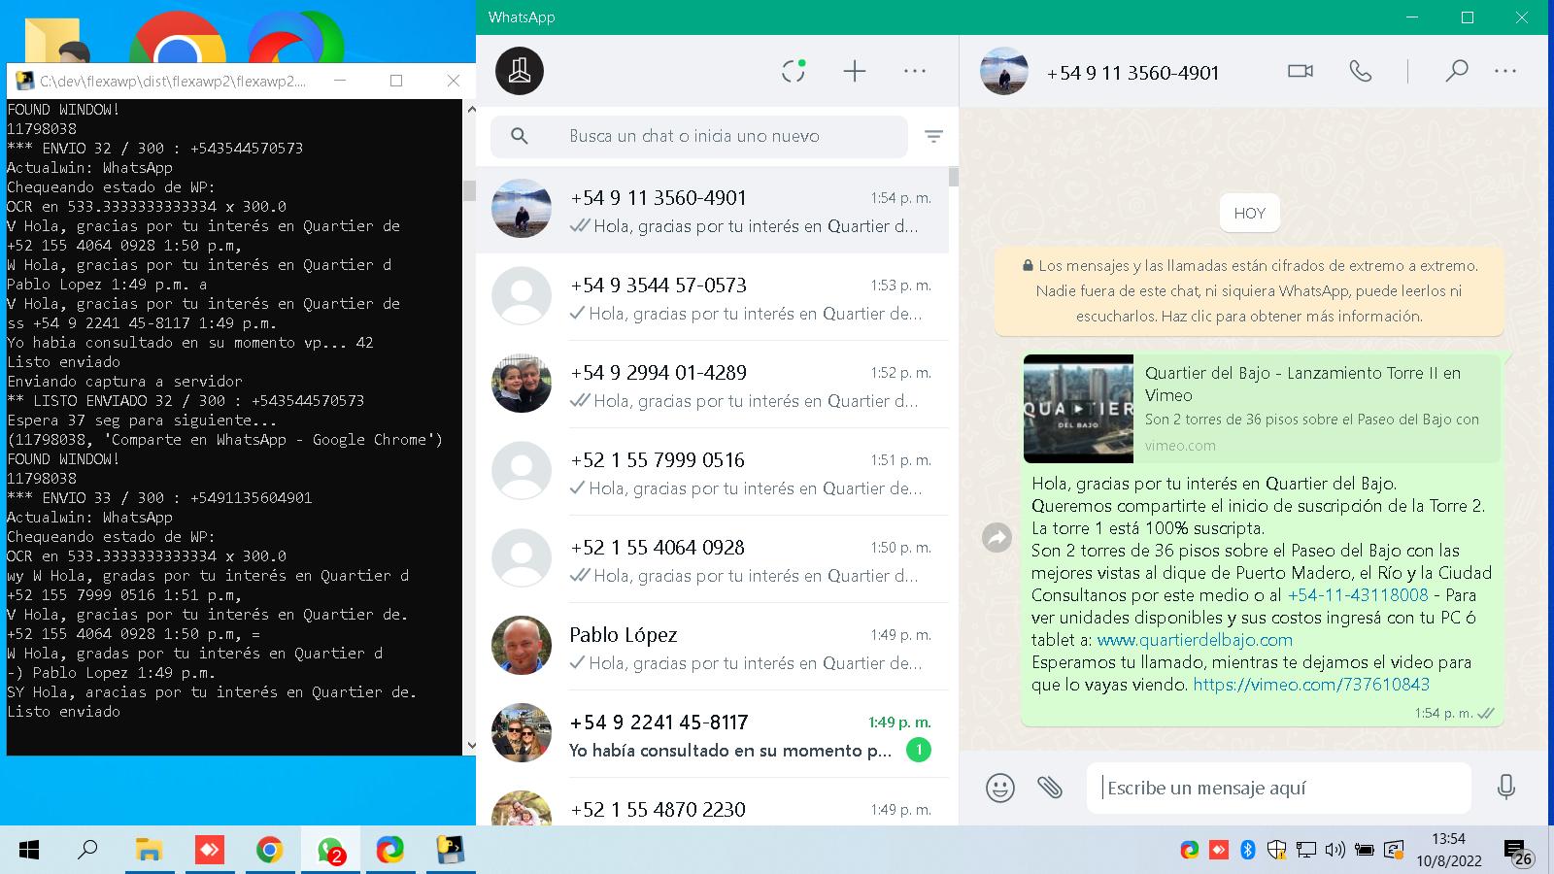Viewport: 1554px width, 874px height.
Task: Switch to Microsoft Edge in the taskbar
Action: [390, 850]
